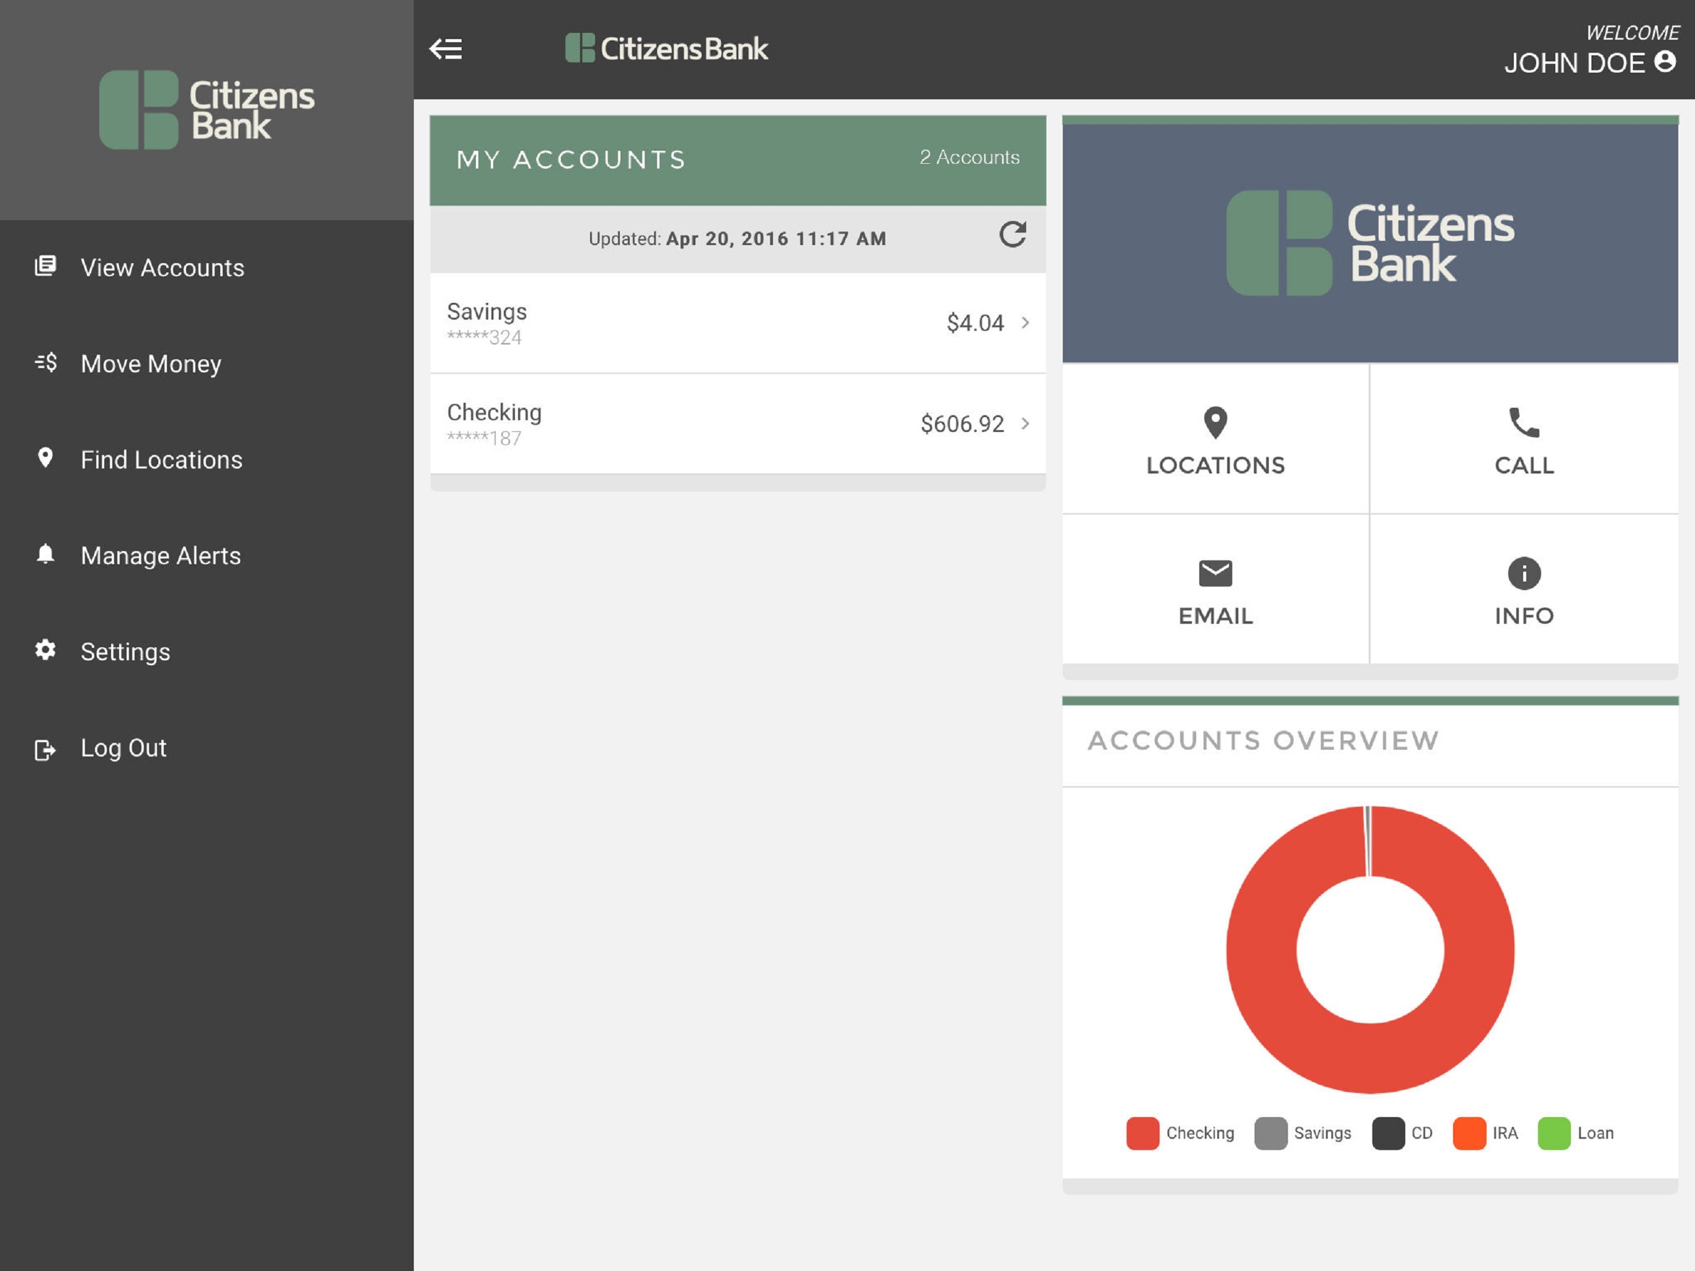Click the Citizens Bank logo in top header
The image size is (1695, 1271).
click(x=666, y=48)
